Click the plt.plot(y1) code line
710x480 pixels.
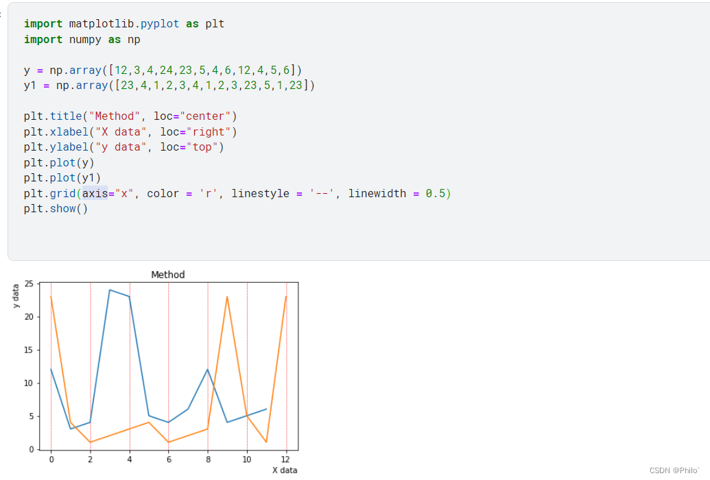[62, 177]
